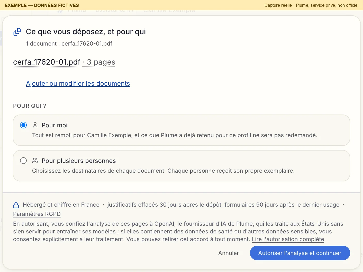Choose the Pour plusieurs personnes radio button
Screen dimensions: 363x272
click(x=23, y=161)
